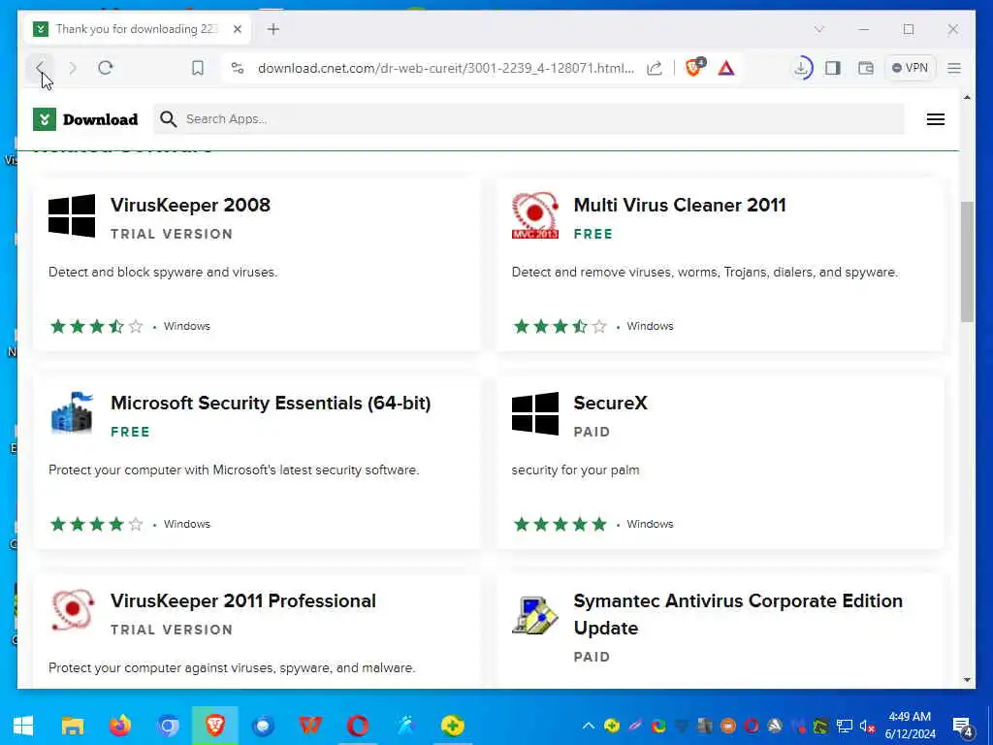Reload the page with the refresh icon

click(x=106, y=68)
